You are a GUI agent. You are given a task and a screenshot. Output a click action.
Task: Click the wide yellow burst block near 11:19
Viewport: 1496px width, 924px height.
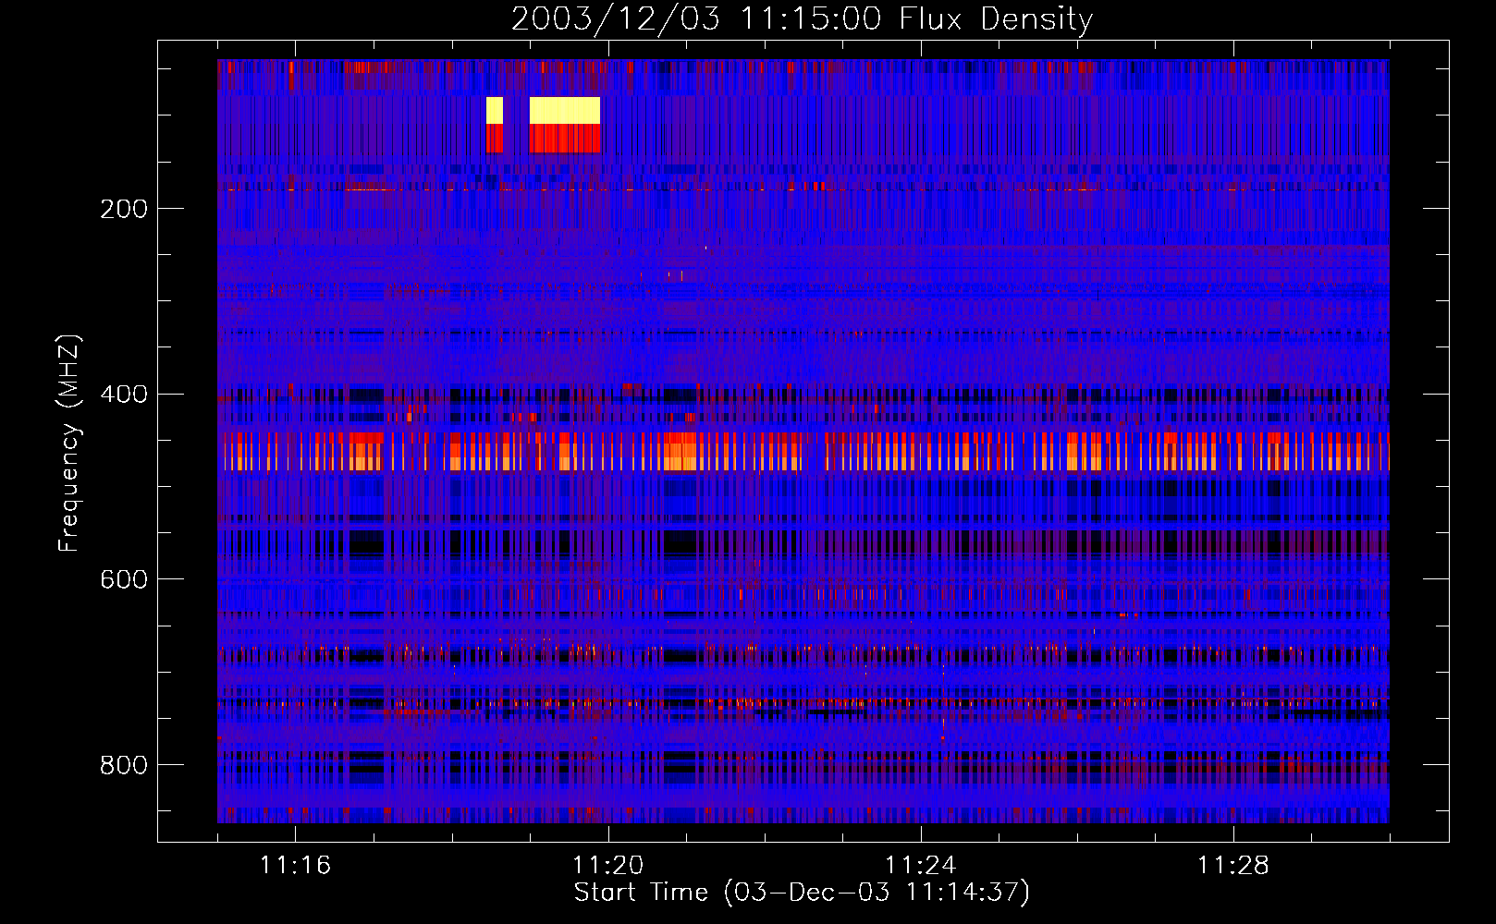click(x=565, y=110)
